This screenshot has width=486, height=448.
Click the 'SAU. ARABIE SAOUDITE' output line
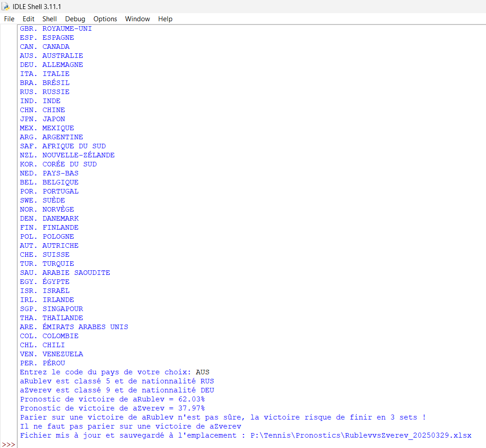tap(65, 273)
